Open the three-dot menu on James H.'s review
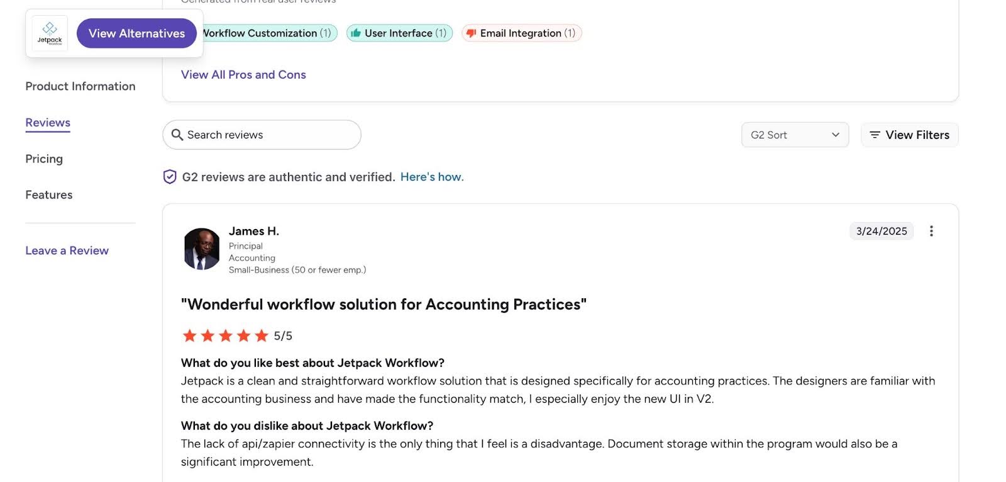Image resolution: width=1006 pixels, height=482 pixels. click(x=931, y=231)
